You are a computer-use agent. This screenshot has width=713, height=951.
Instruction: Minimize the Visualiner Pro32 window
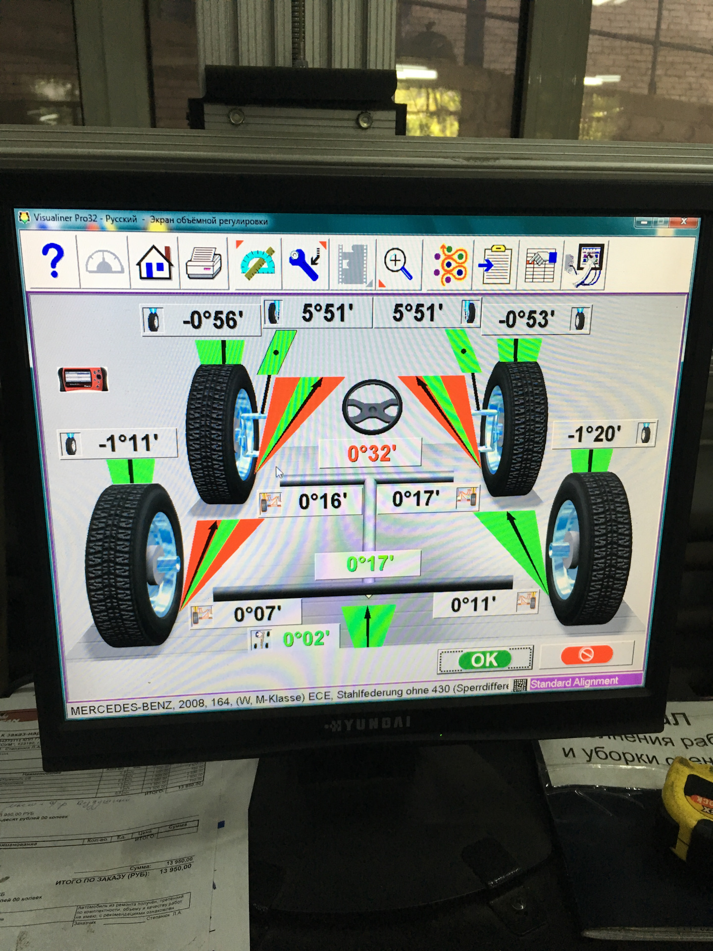(644, 222)
